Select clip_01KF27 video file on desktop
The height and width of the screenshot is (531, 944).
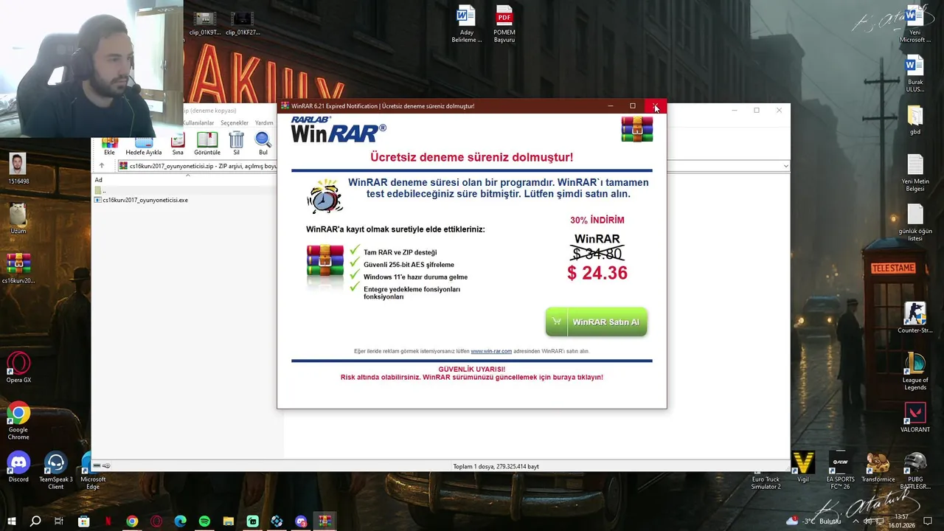click(243, 24)
